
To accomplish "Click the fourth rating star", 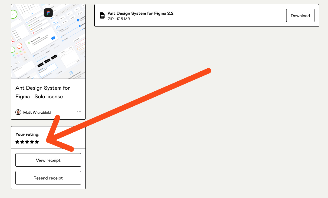I will tap(32, 142).
